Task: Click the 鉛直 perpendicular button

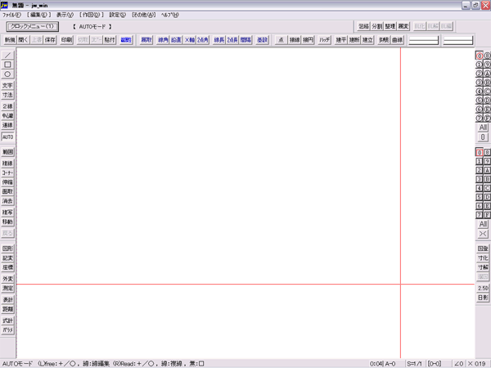Action: click(176, 40)
